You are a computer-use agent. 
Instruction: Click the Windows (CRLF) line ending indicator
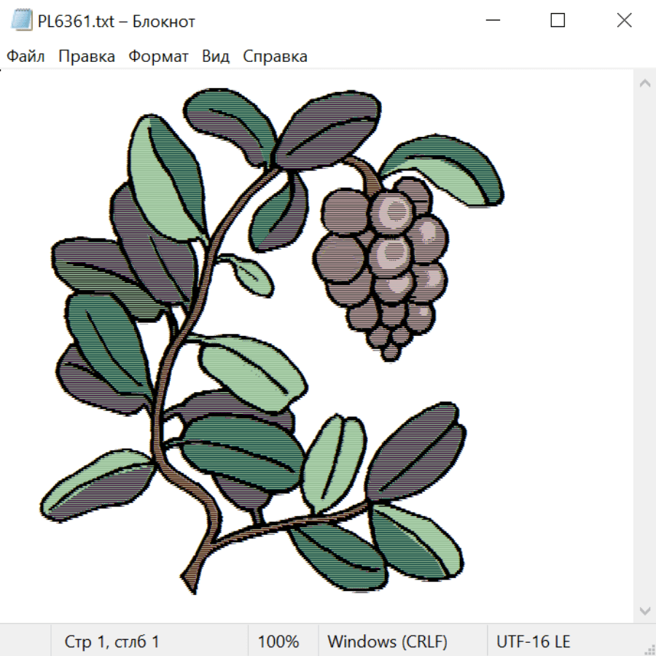tap(388, 641)
